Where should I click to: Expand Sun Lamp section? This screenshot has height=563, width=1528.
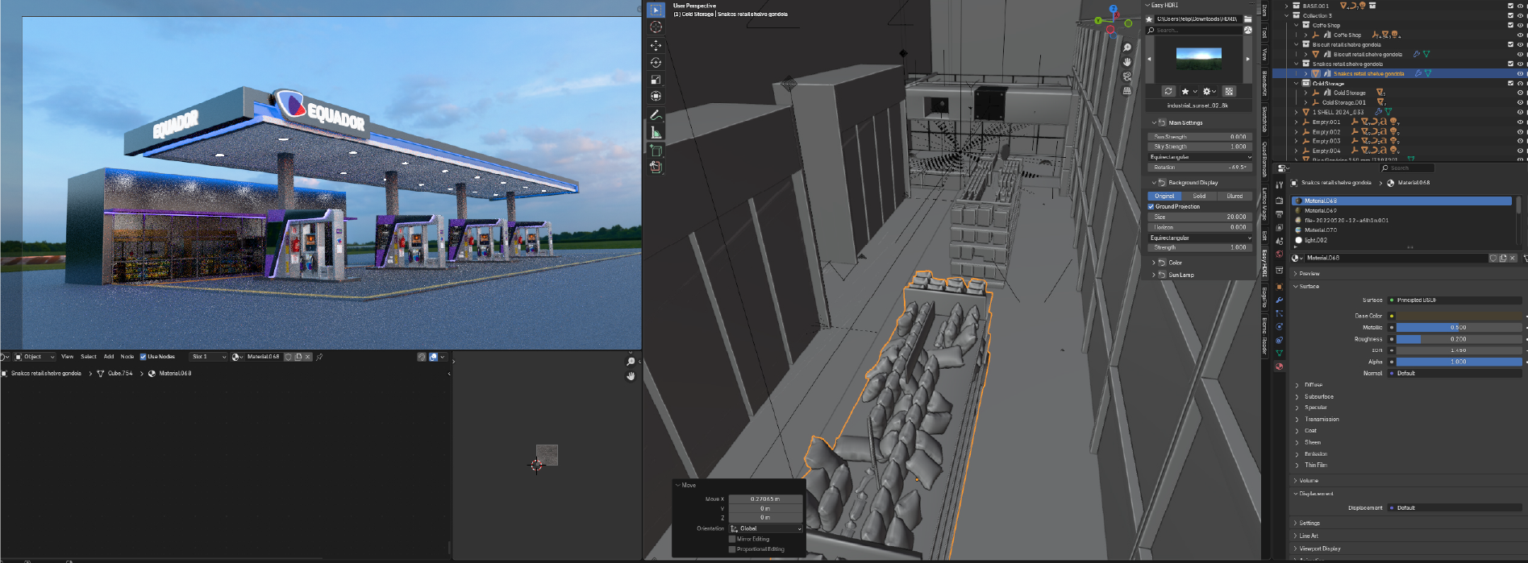point(1153,275)
